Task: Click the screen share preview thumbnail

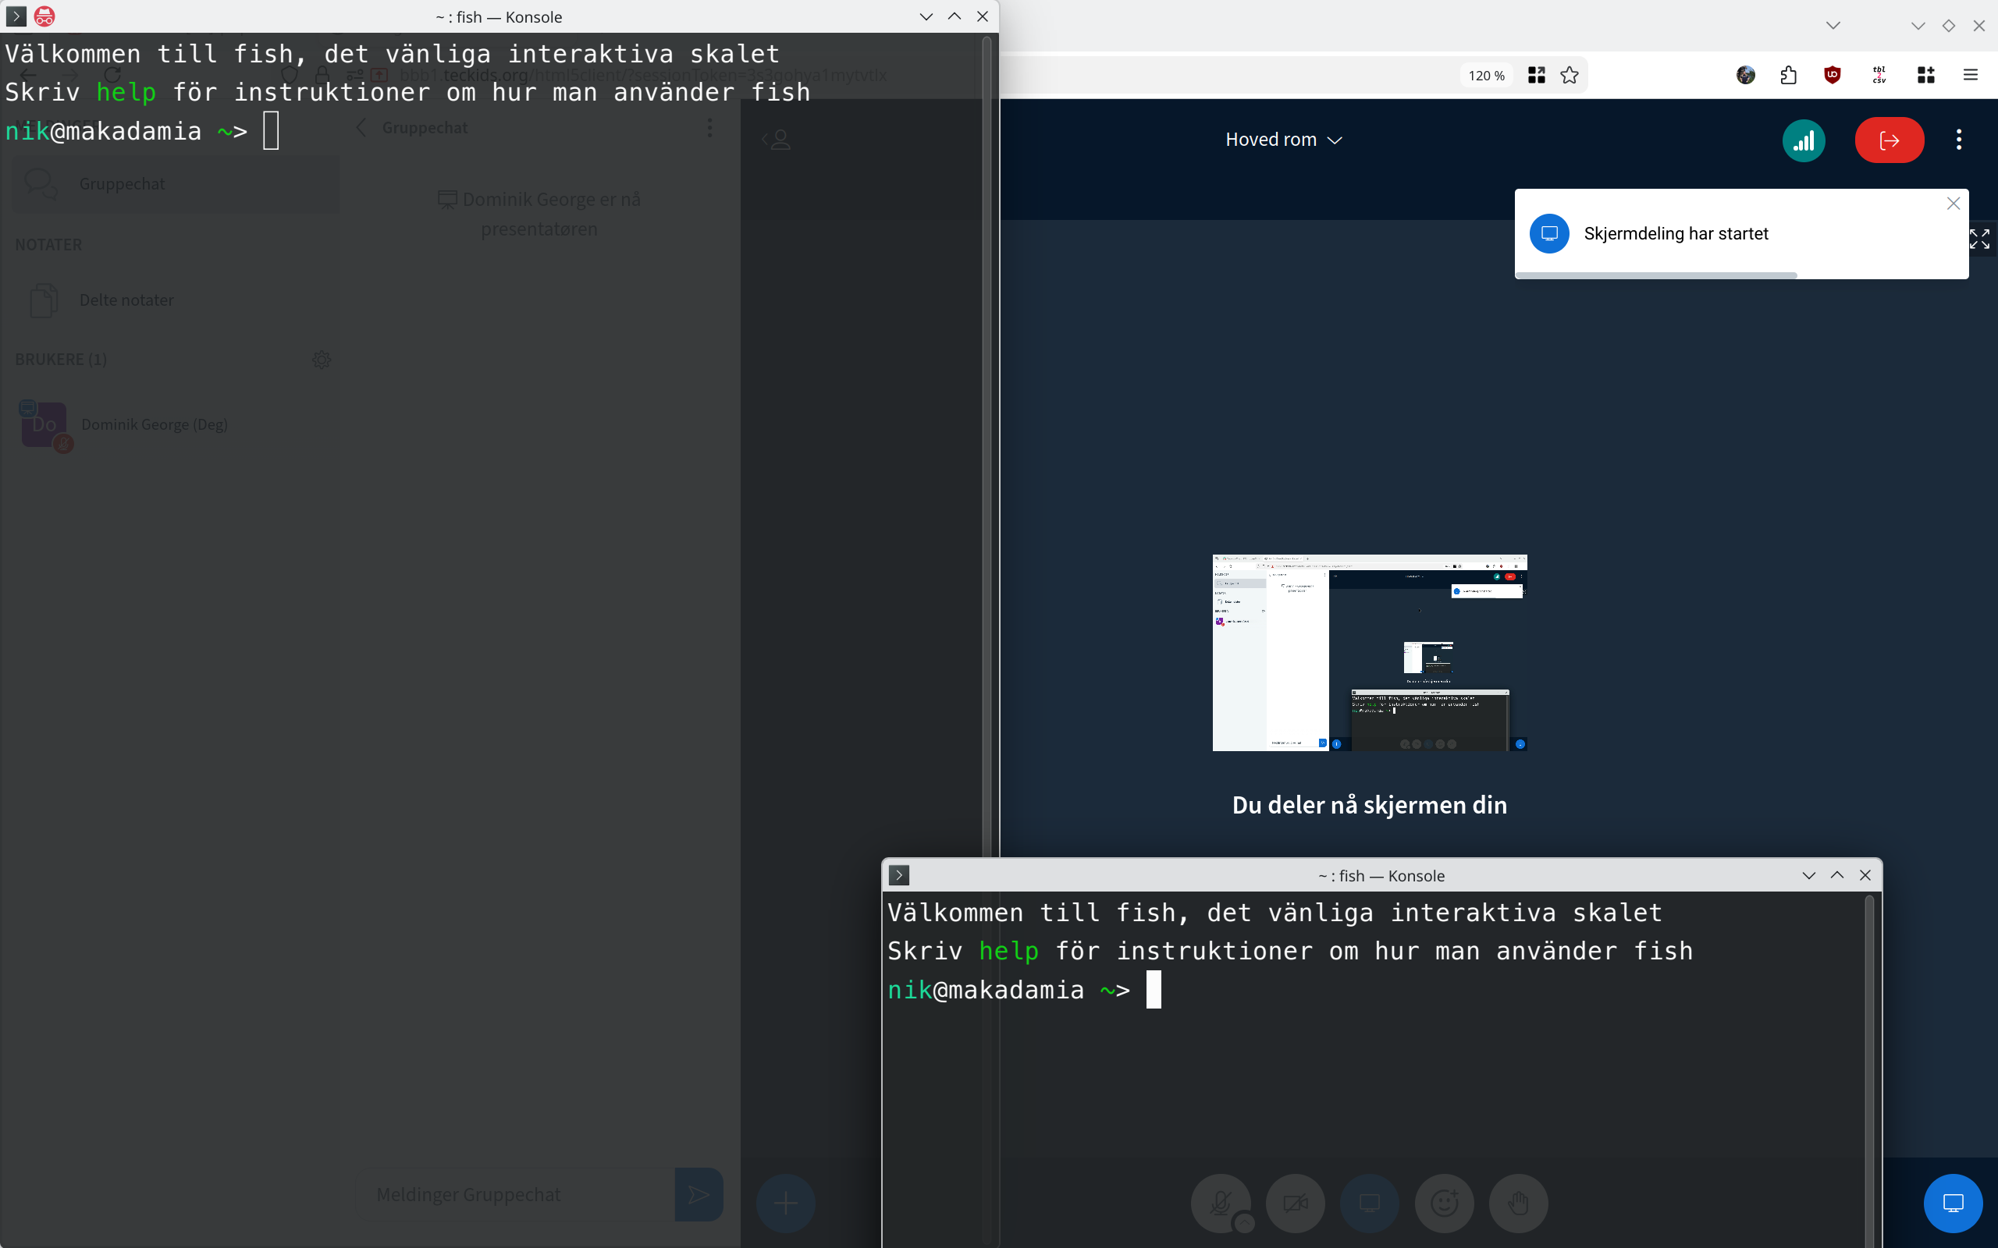Action: [1369, 652]
